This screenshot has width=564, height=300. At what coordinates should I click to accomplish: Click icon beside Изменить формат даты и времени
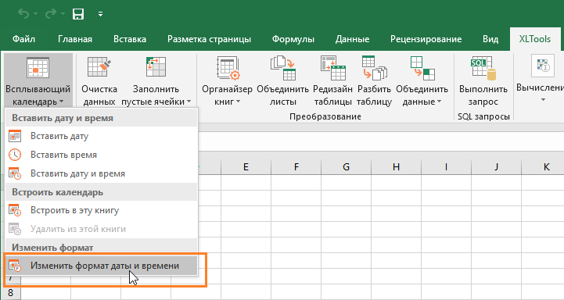tap(15, 266)
